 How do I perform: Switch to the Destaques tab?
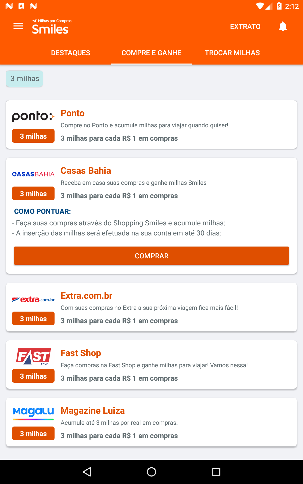tap(70, 53)
